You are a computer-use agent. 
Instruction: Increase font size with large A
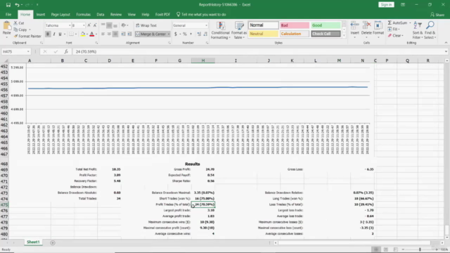point(89,25)
